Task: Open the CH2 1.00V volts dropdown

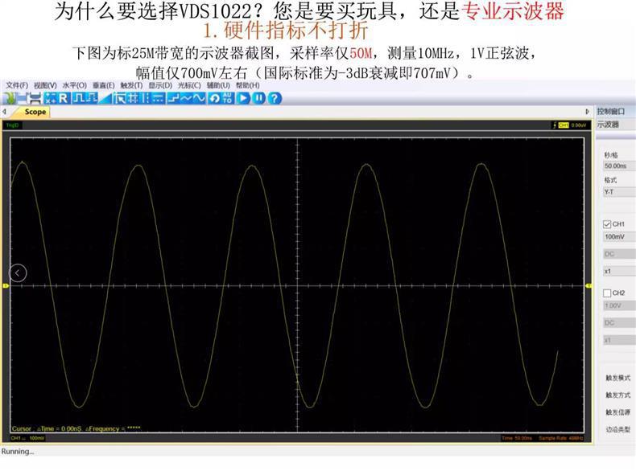Action: (619, 305)
